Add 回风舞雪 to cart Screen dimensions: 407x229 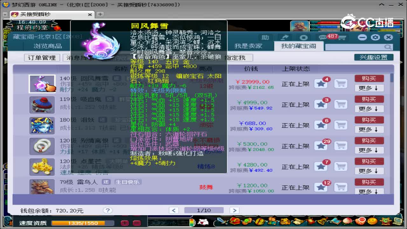[x=341, y=84]
